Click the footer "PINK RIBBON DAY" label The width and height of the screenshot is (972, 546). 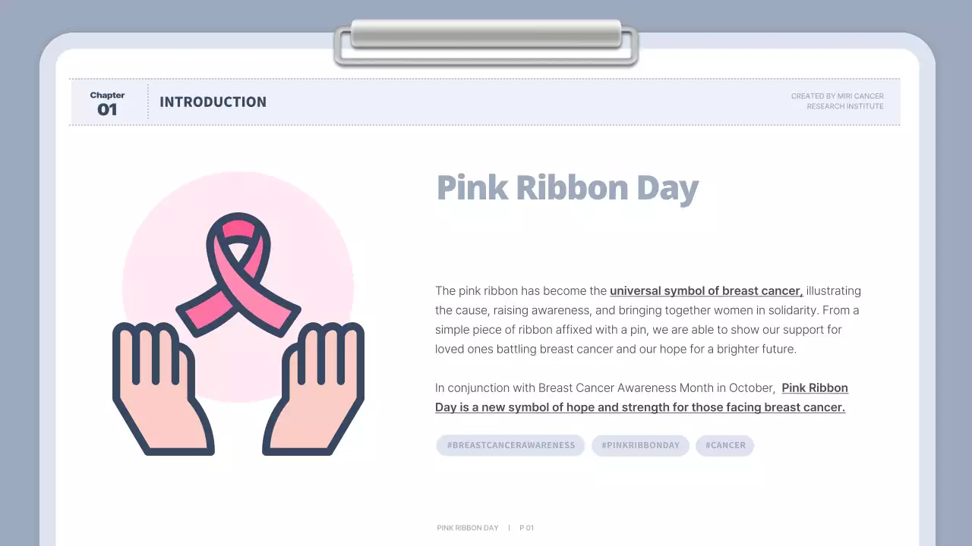[468, 528]
